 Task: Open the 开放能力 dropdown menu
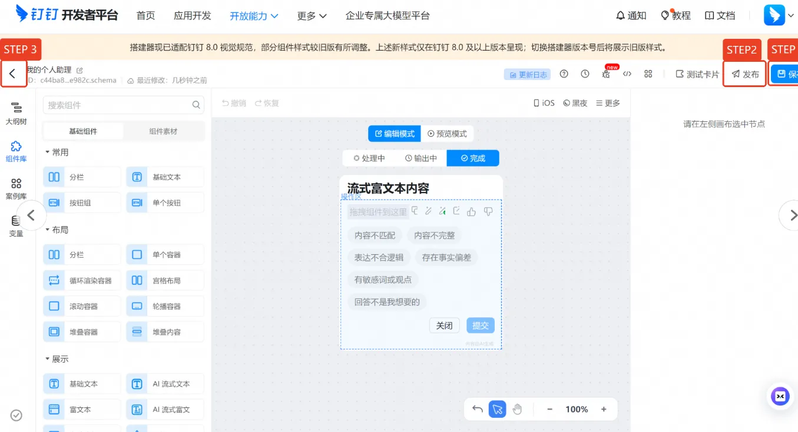(x=254, y=16)
